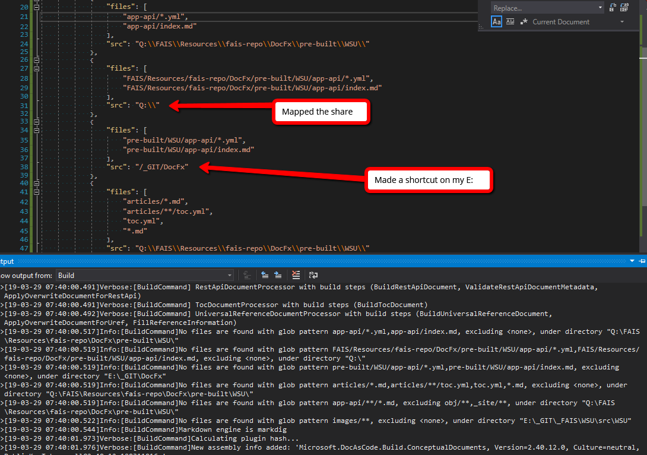Open the Show output from Build dropdown
The width and height of the screenshot is (647, 455).
(x=145, y=276)
